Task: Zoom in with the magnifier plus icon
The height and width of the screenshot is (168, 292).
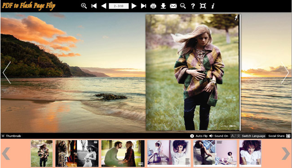Action: pyautogui.click(x=84, y=6)
